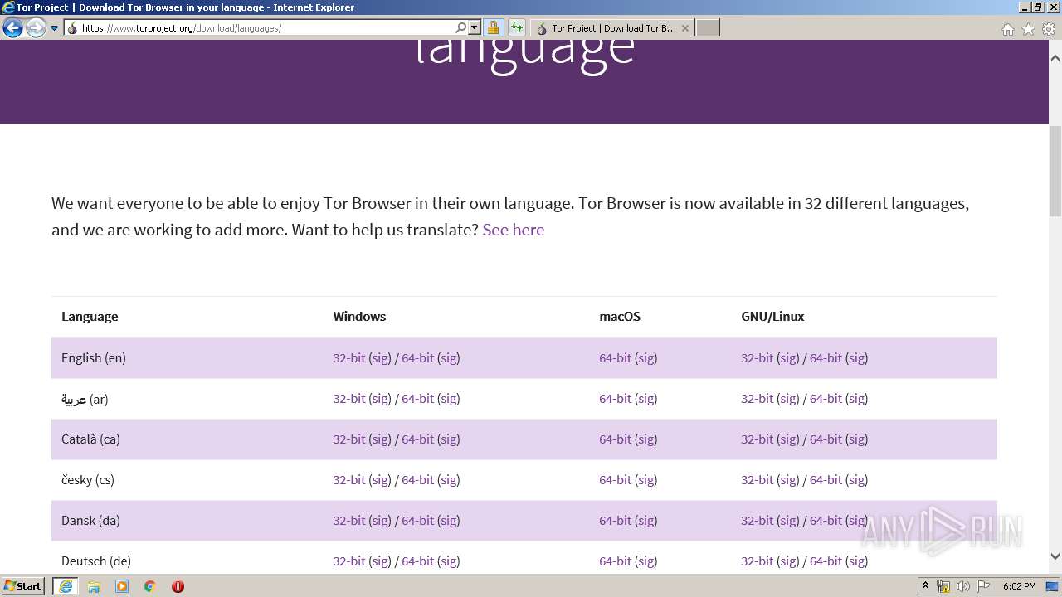
Task: Open the Action Center flag icon
Action: [983, 586]
